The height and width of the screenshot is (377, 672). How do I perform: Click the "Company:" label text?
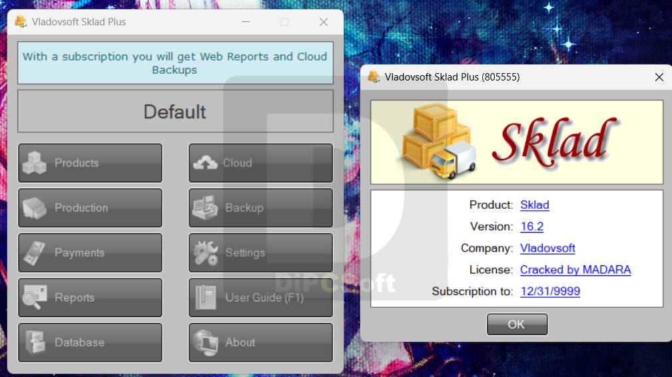487,248
